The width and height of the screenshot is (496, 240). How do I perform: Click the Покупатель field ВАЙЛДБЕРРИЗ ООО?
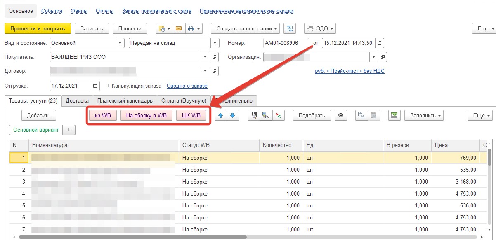(125, 57)
